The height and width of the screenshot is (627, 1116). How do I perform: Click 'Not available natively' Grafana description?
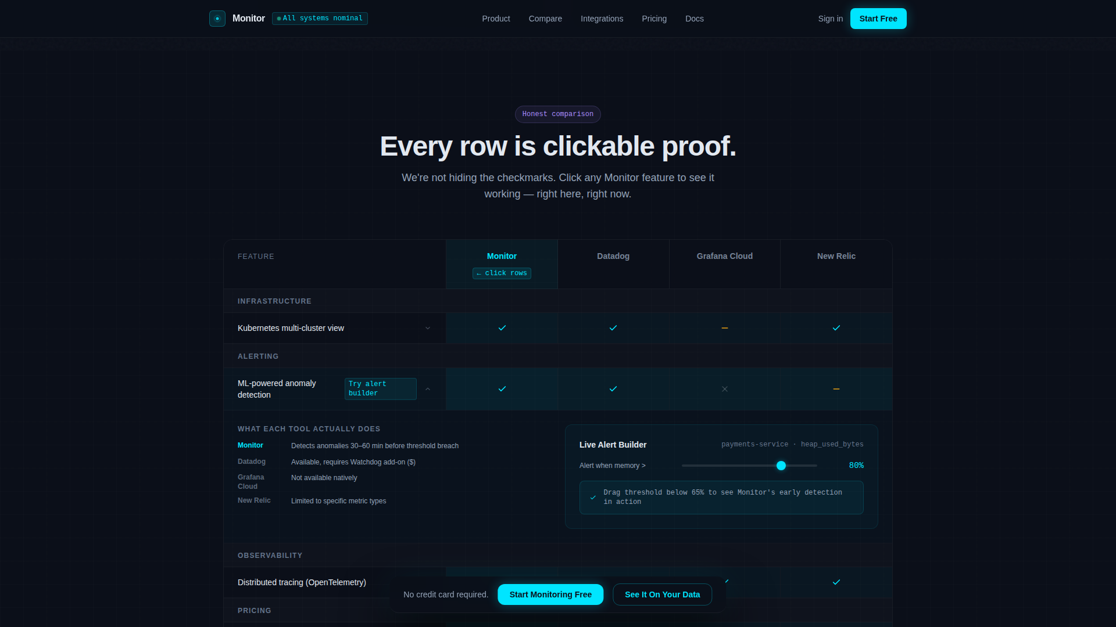coord(324,478)
